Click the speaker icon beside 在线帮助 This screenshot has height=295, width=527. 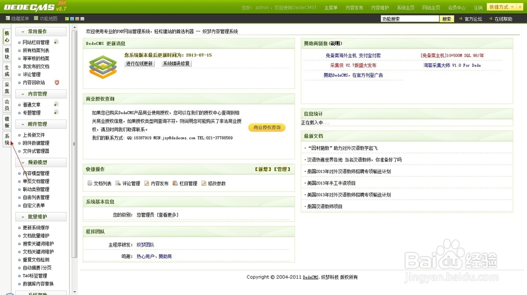(x=490, y=19)
